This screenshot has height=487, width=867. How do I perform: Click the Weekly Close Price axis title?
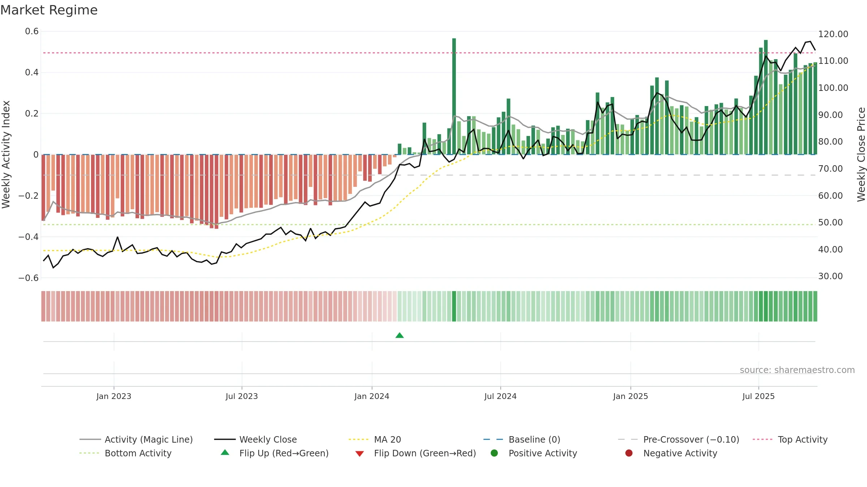click(861, 154)
